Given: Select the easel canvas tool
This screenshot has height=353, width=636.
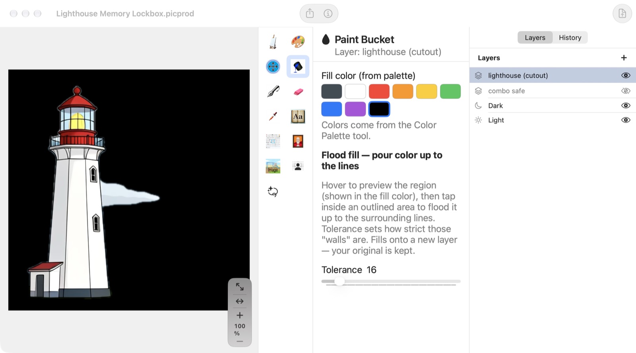Looking at the screenshot, I should [x=273, y=42].
